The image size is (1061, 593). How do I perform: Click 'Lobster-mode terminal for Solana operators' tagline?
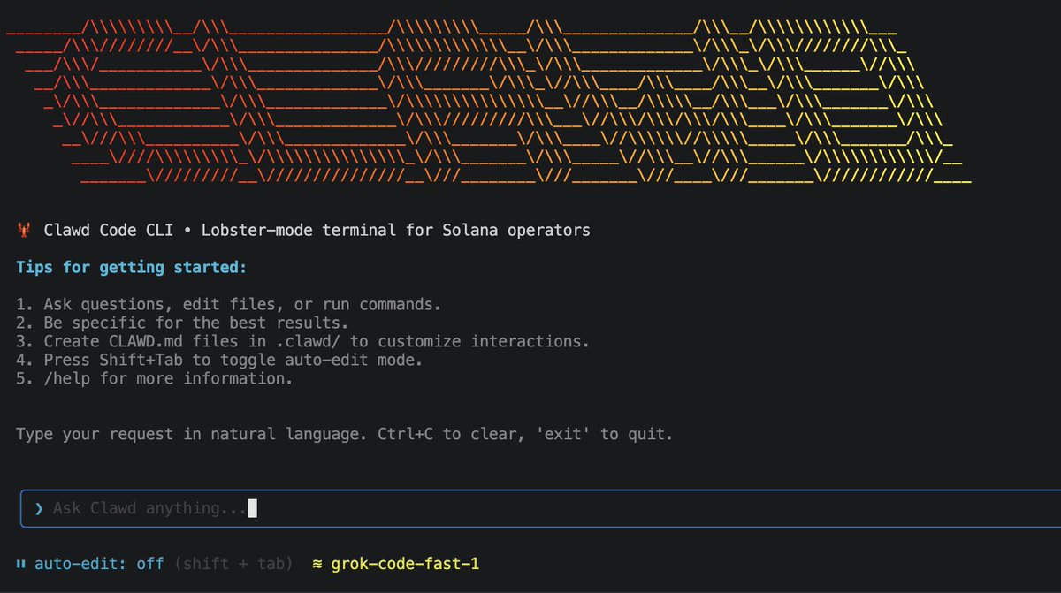point(395,231)
